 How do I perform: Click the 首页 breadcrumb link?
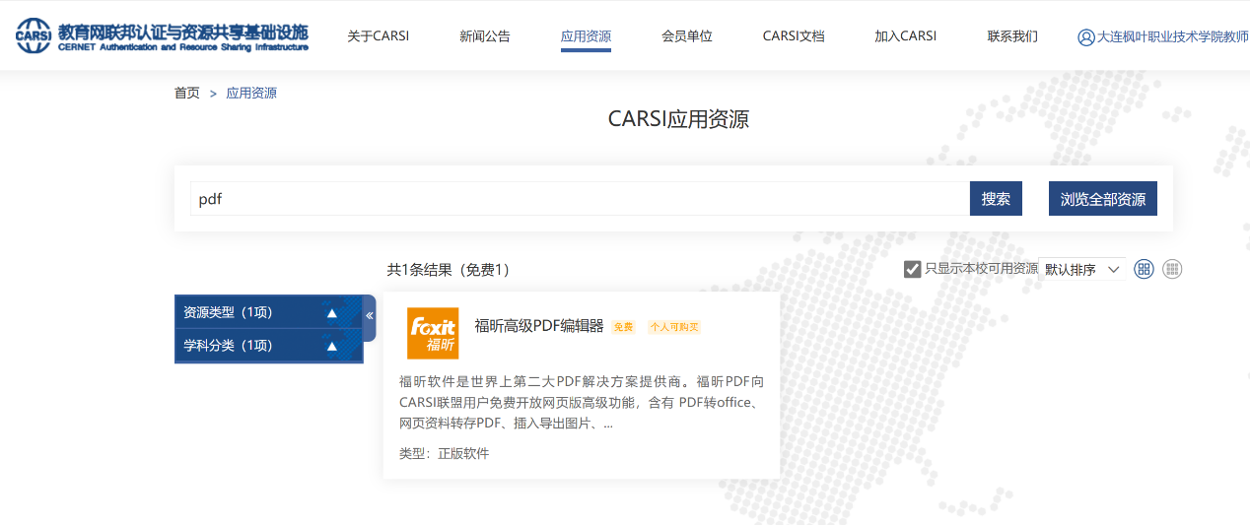click(x=186, y=94)
